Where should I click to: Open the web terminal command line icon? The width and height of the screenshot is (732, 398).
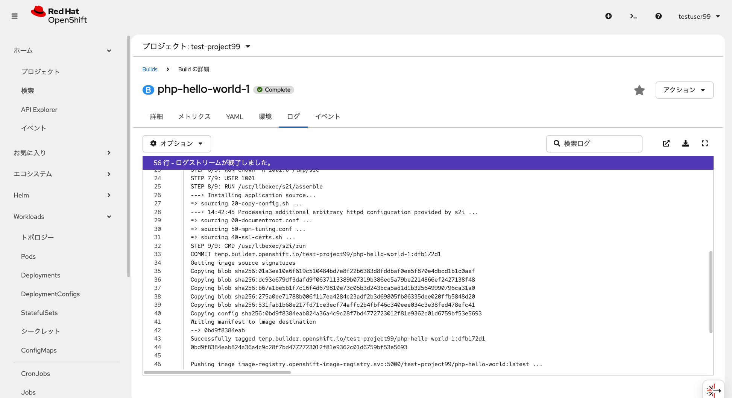633,16
